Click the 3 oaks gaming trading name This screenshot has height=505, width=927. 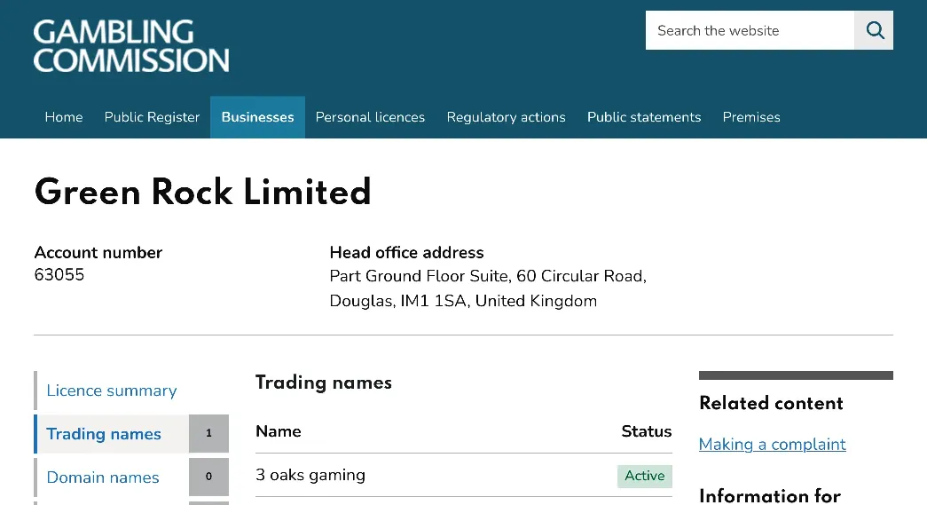tap(310, 475)
